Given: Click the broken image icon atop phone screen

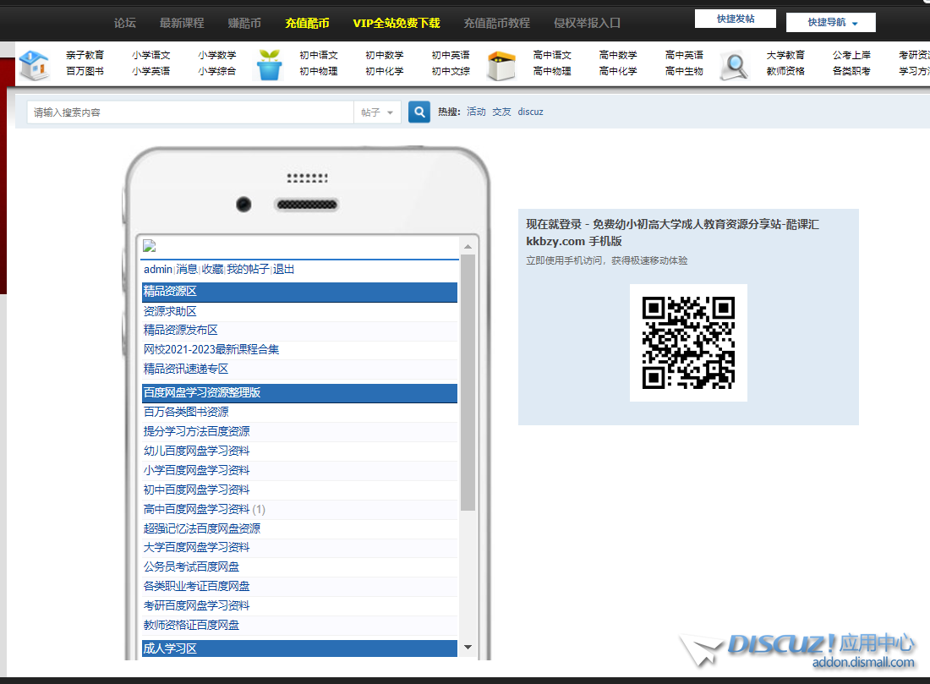Looking at the screenshot, I should click(150, 245).
